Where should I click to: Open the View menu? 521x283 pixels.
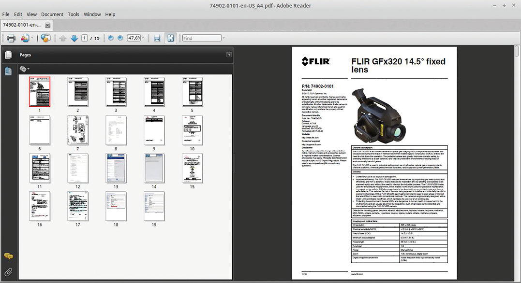coord(31,14)
